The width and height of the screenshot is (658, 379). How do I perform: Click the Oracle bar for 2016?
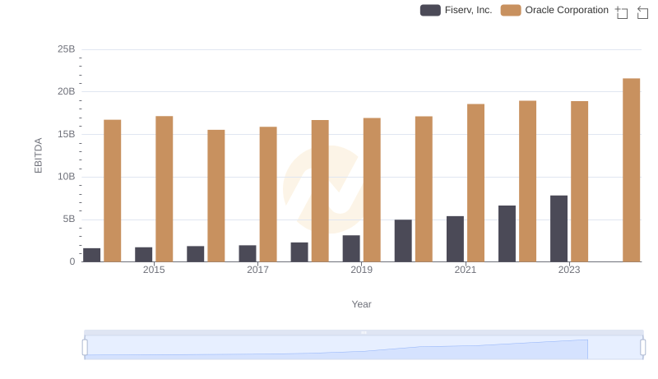coord(216,196)
